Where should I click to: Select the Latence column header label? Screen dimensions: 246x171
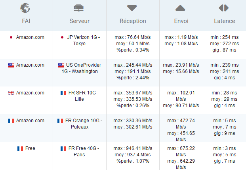click(225, 21)
